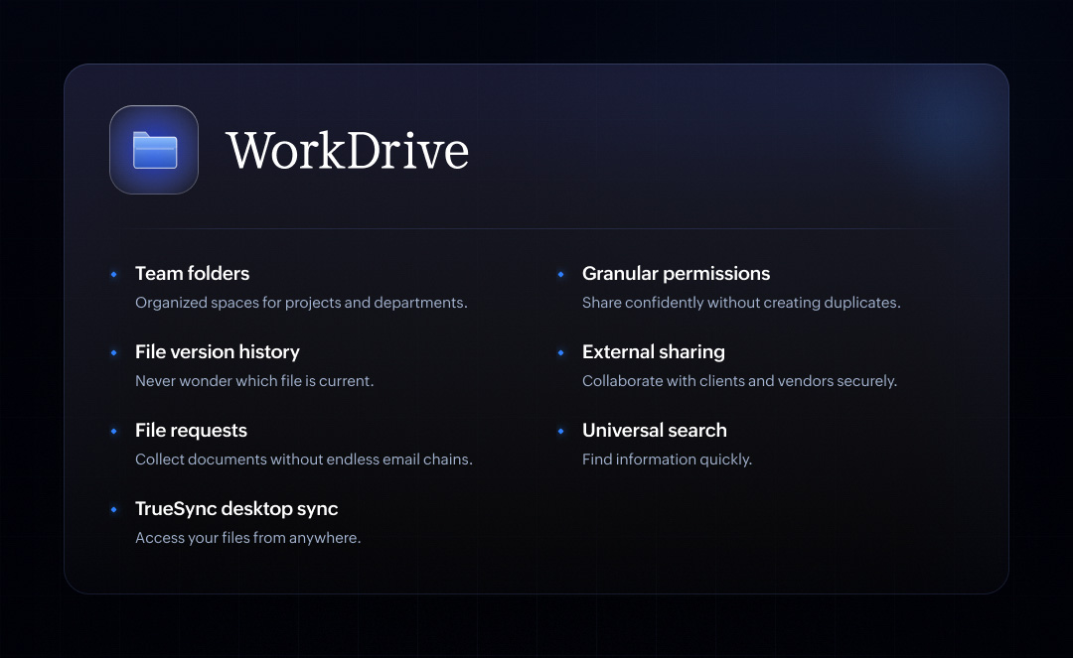Click 'Collect documents without endless email chains.'
This screenshot has height=658, width=1073.
(x=304, y=460)
